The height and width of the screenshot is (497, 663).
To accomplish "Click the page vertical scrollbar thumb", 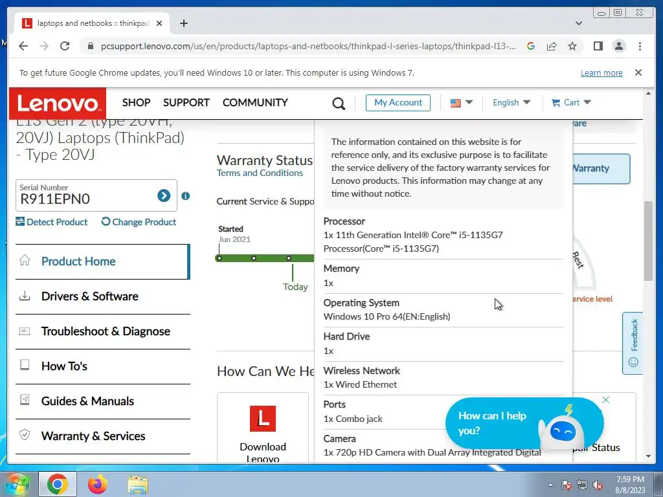I will (x=648, y=241).
